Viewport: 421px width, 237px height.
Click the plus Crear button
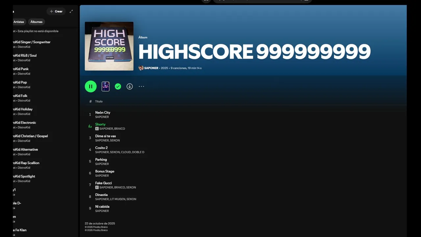click(x=56, y=11)
